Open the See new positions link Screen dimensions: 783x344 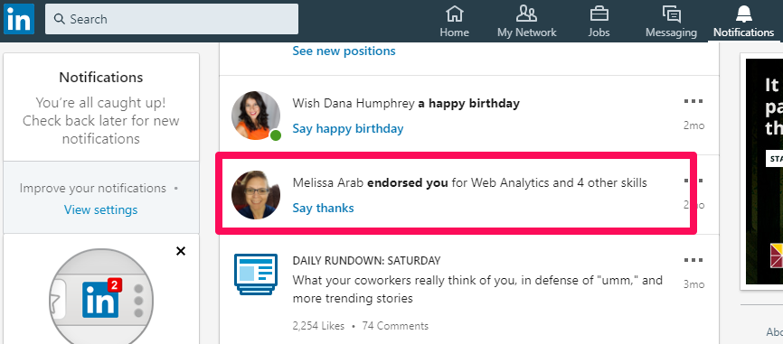coord(344,51)
